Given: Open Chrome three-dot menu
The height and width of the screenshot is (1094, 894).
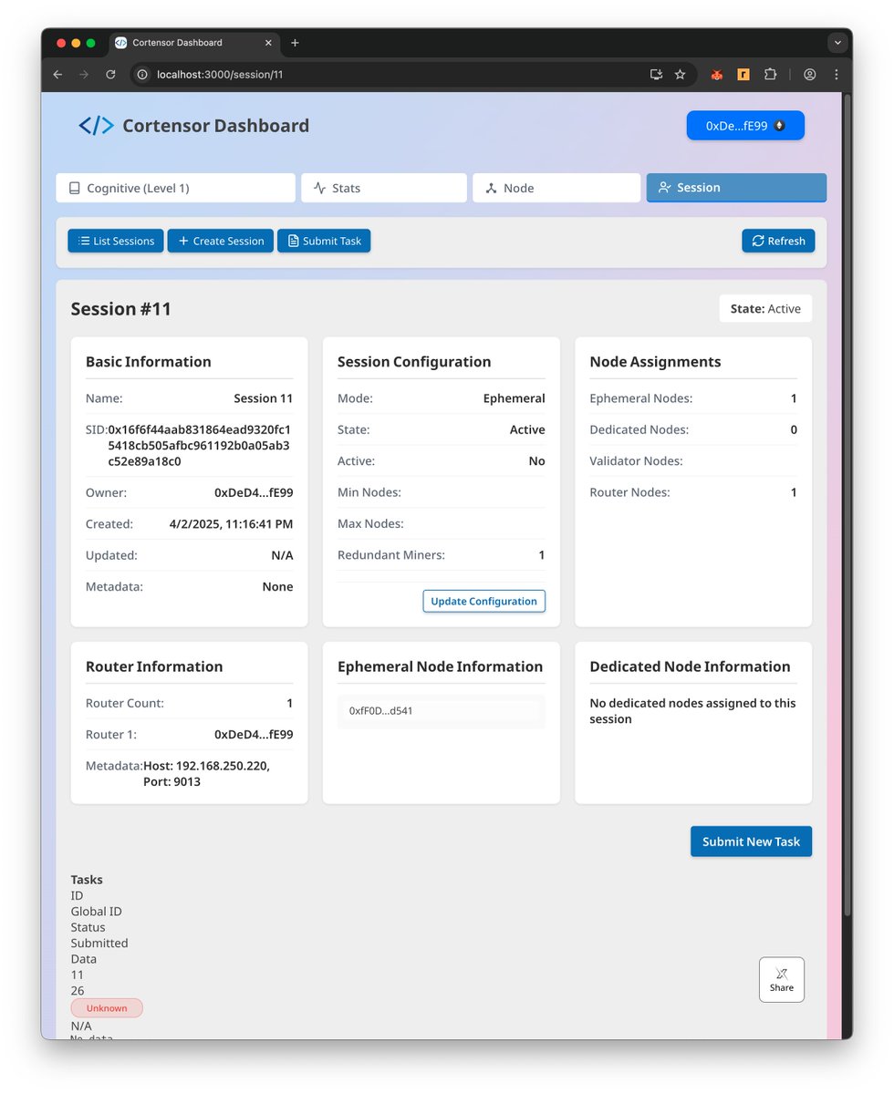Looking at the screenshot, I should pos(836,75).
